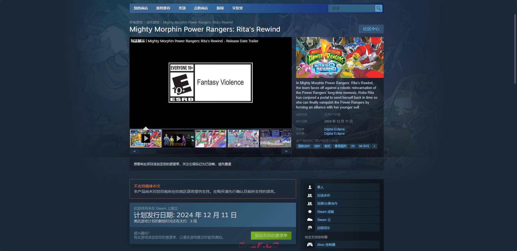Play the second trailer with four characters

tap(178, 138)
